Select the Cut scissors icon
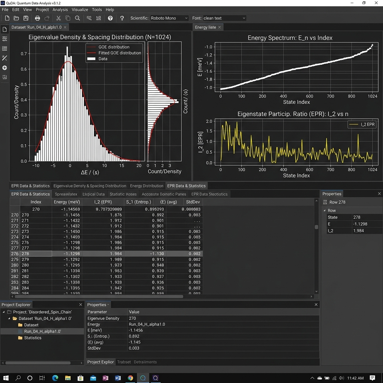This screenshot has width=383, height=383. [x=58, y=18]
